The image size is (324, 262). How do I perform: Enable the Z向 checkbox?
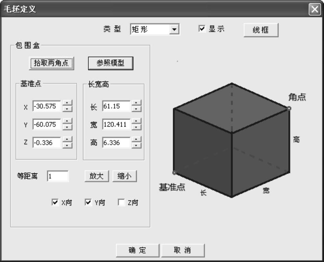click(x=121, y=202)
